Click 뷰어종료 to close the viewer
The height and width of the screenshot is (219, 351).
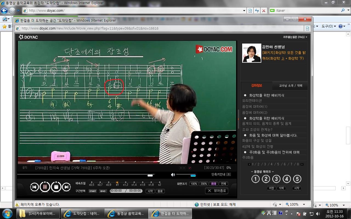point(217,191)
